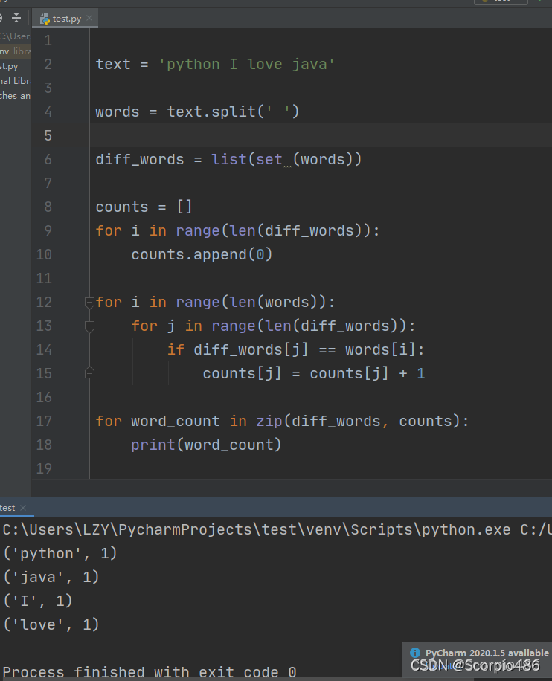Click gutter line number 12
The width and height of the screenshot is (552, 681).
[44, 303]
